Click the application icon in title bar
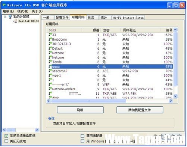 click(4, 5)
